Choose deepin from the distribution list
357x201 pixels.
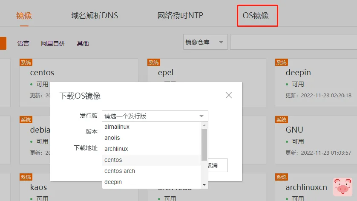point(151,182)
